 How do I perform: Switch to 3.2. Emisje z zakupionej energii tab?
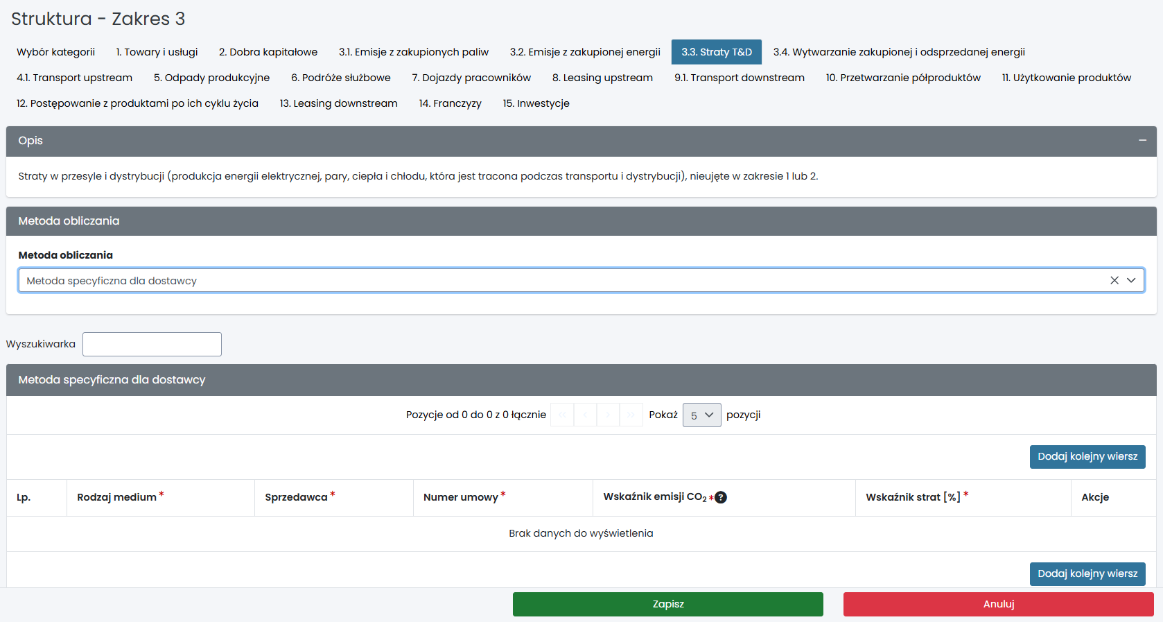584,52
